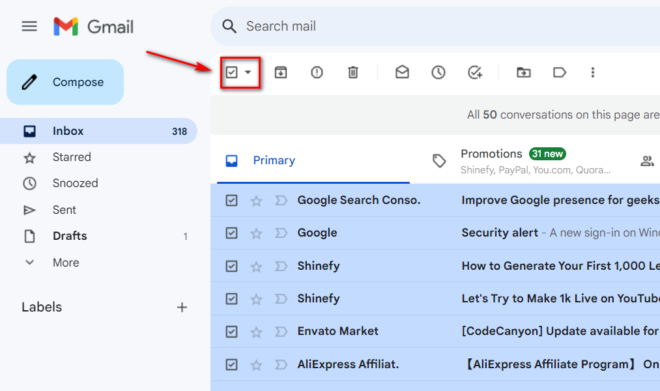This screenshot has height=391, width=660.
Task: Click the search magnifier icon
Action: pyautogui.click(x=229, y=26)
